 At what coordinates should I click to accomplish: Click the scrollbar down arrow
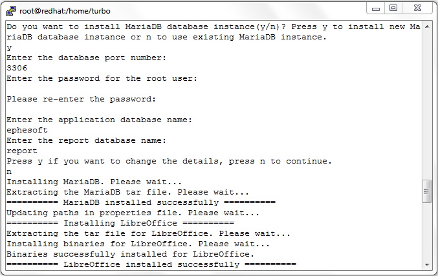point(427,264)
